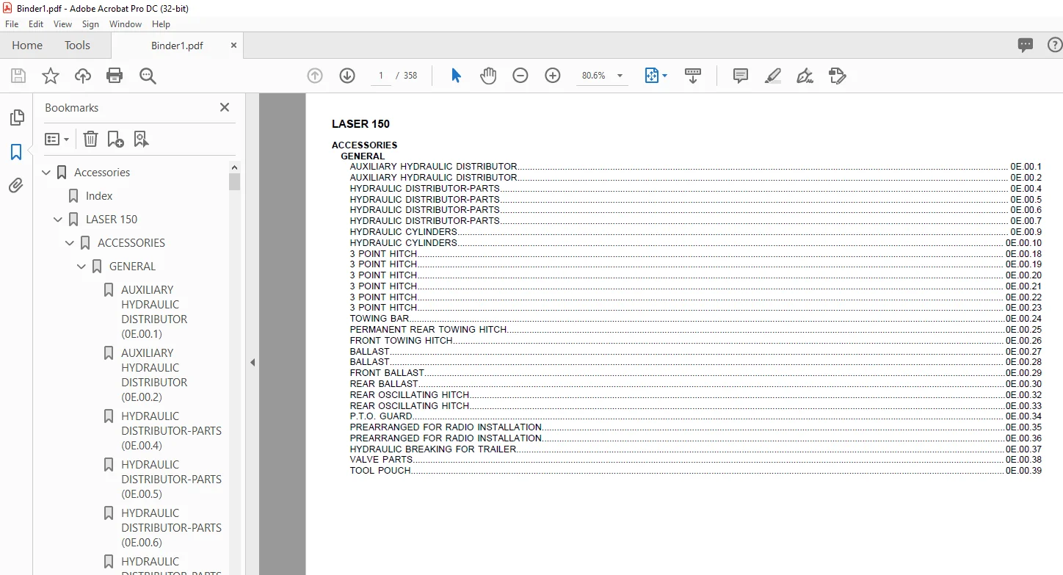The height and width of the screenshot is (575, 1063).
Task: Select HYDRAULIC DISTRIBUTOR-PARTS (0E.00.6) bookmark
Action: coord(171,528)
